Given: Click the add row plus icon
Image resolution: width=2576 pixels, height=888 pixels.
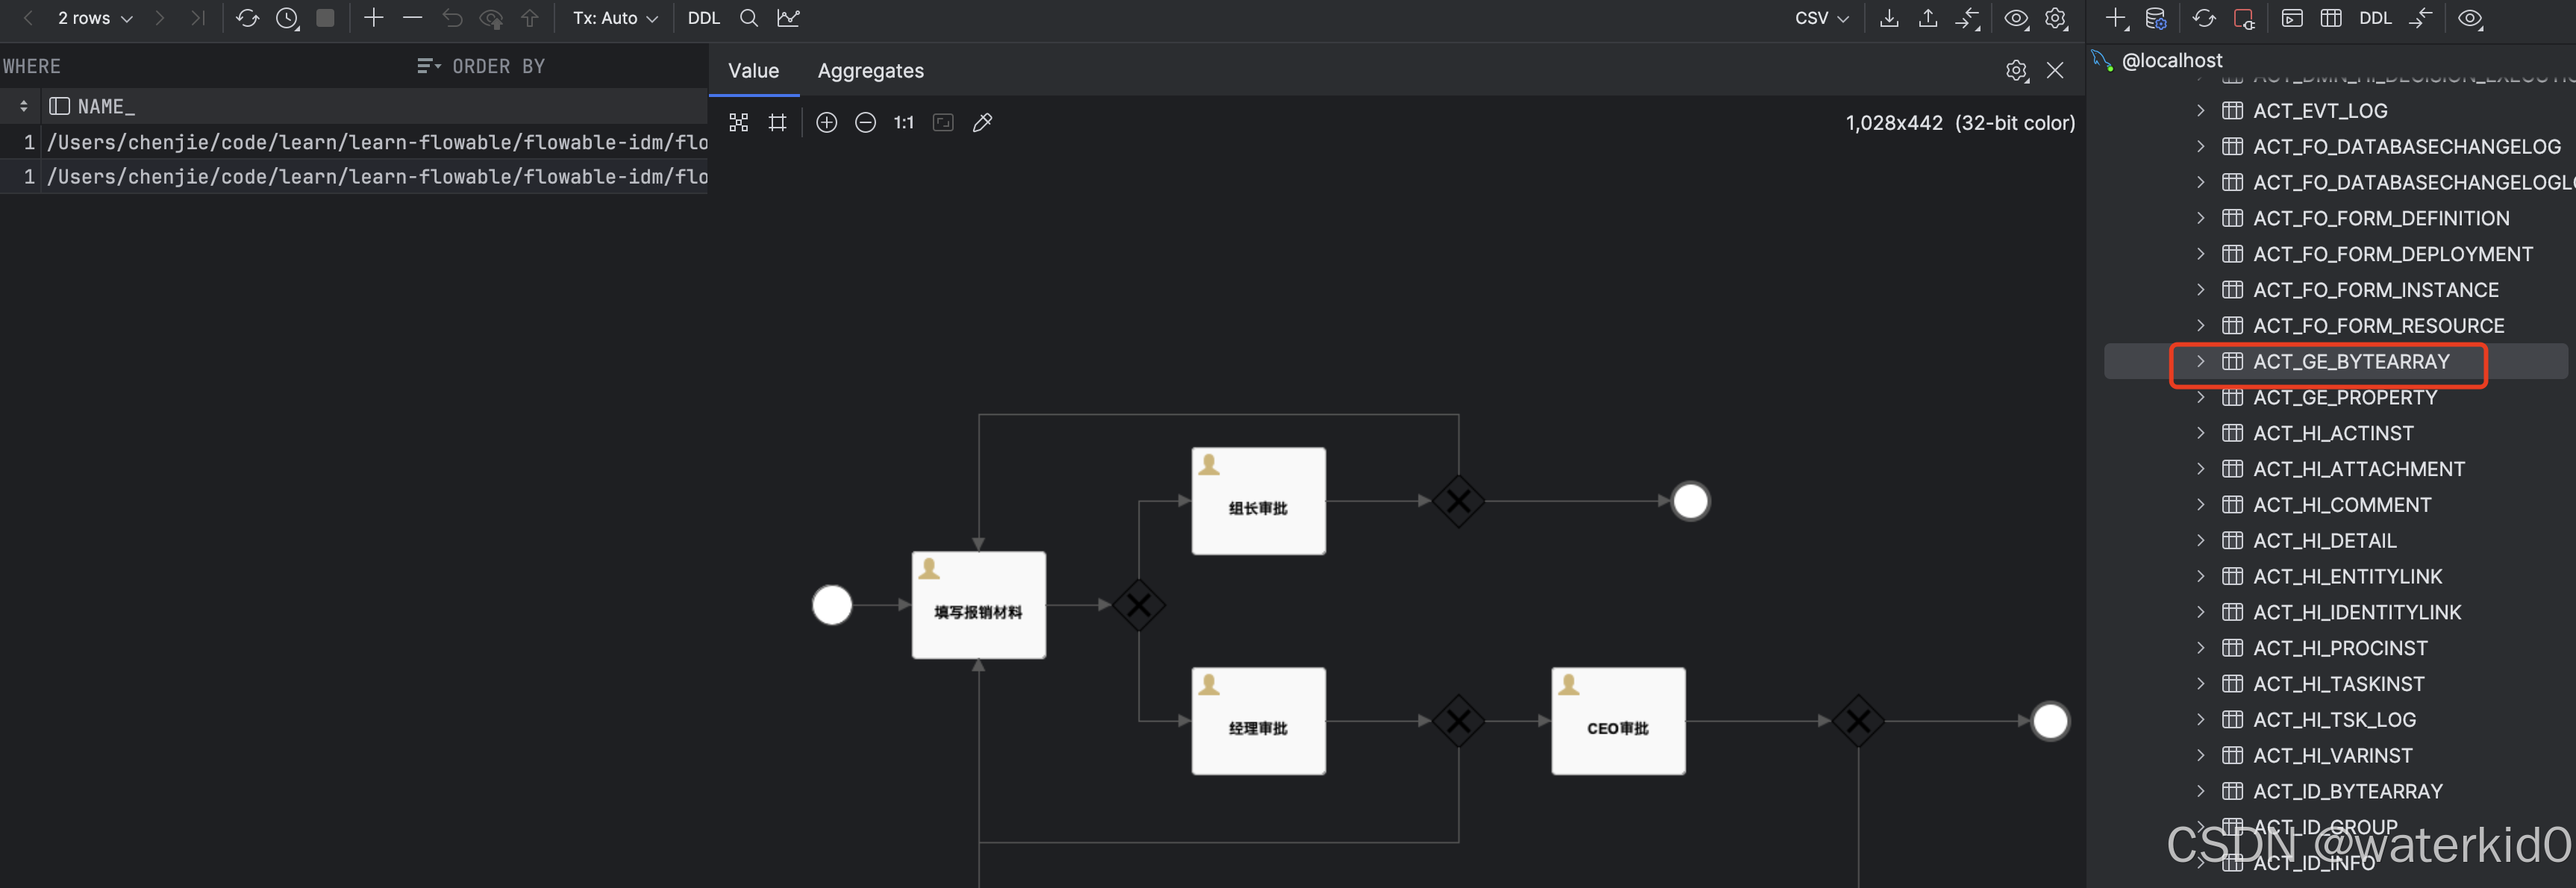Looking at the screenshot, I should [x=373, y=18].
